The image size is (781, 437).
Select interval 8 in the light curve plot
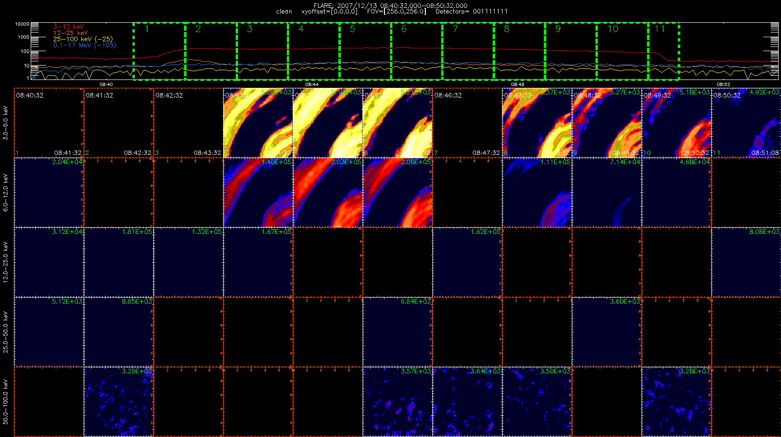click(519, 51)
